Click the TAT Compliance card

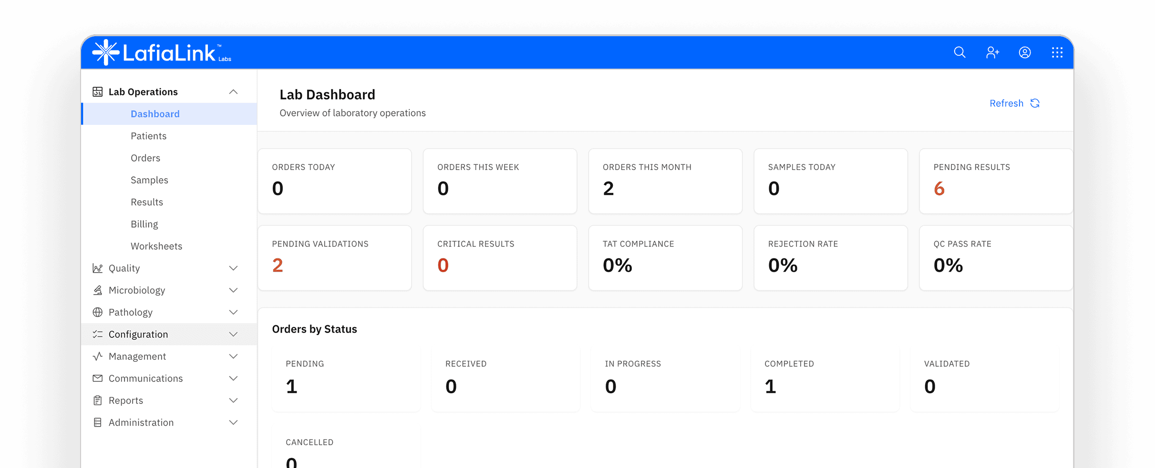pyautogui.click(x=665, y=258)
